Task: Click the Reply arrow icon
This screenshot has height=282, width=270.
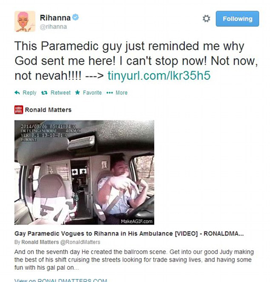Action: [x=17, y=93]
